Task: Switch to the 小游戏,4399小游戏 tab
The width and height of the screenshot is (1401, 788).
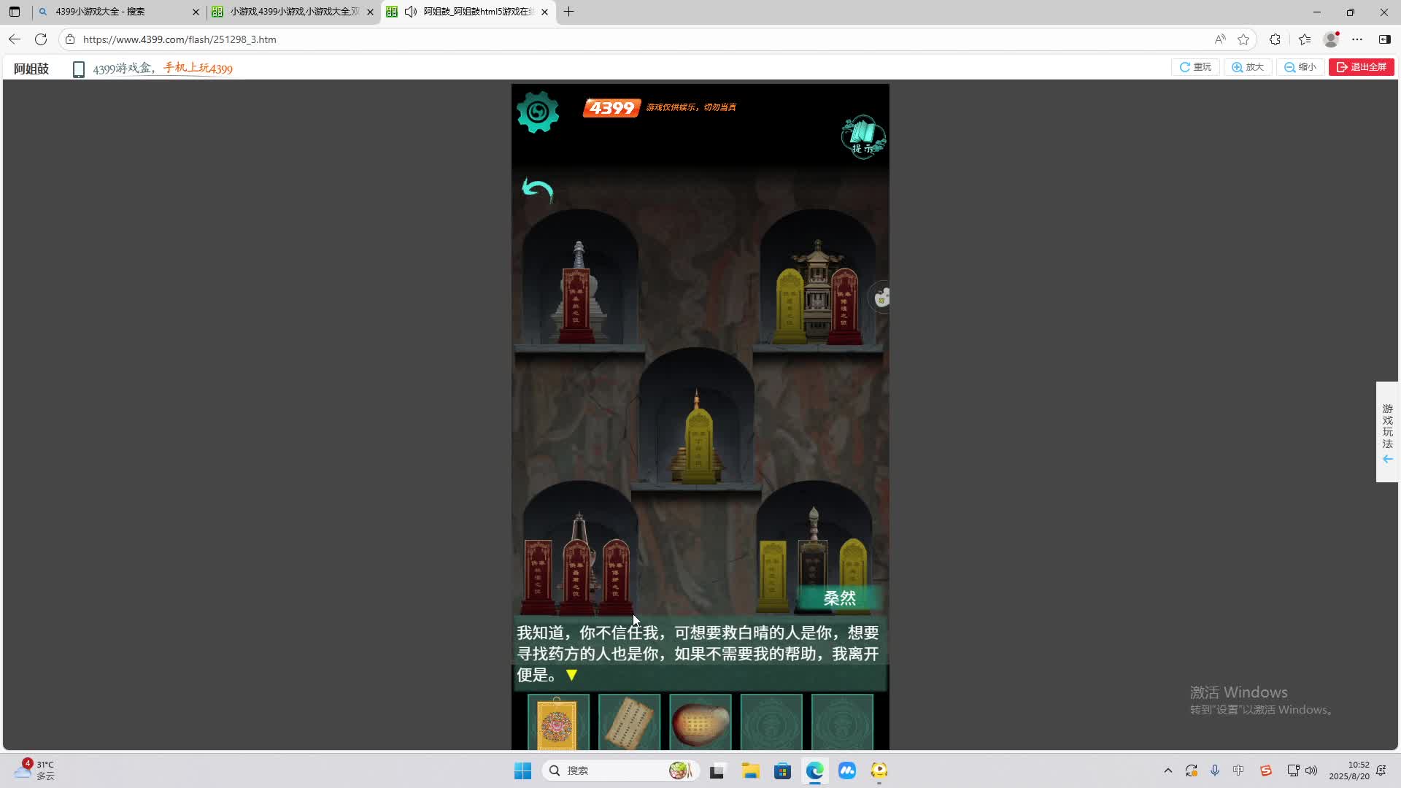Action: pos(292,12)
